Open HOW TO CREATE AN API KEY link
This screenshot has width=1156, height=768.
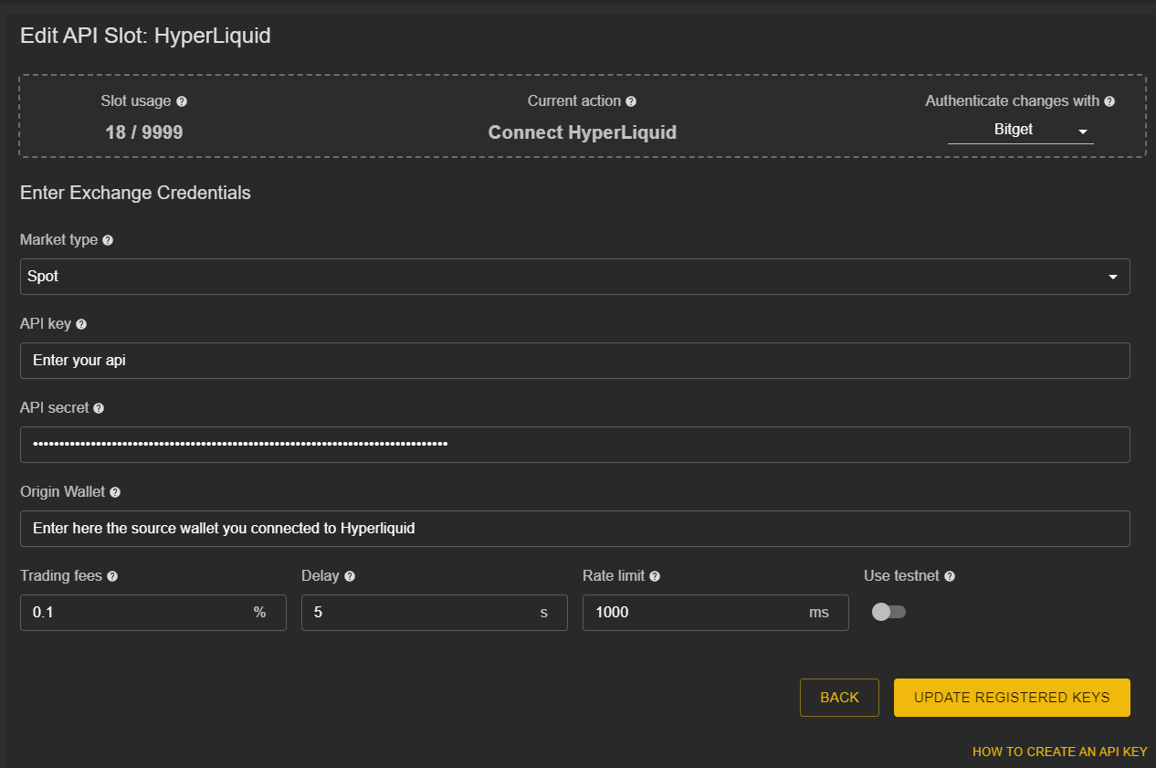point(1059,752)
